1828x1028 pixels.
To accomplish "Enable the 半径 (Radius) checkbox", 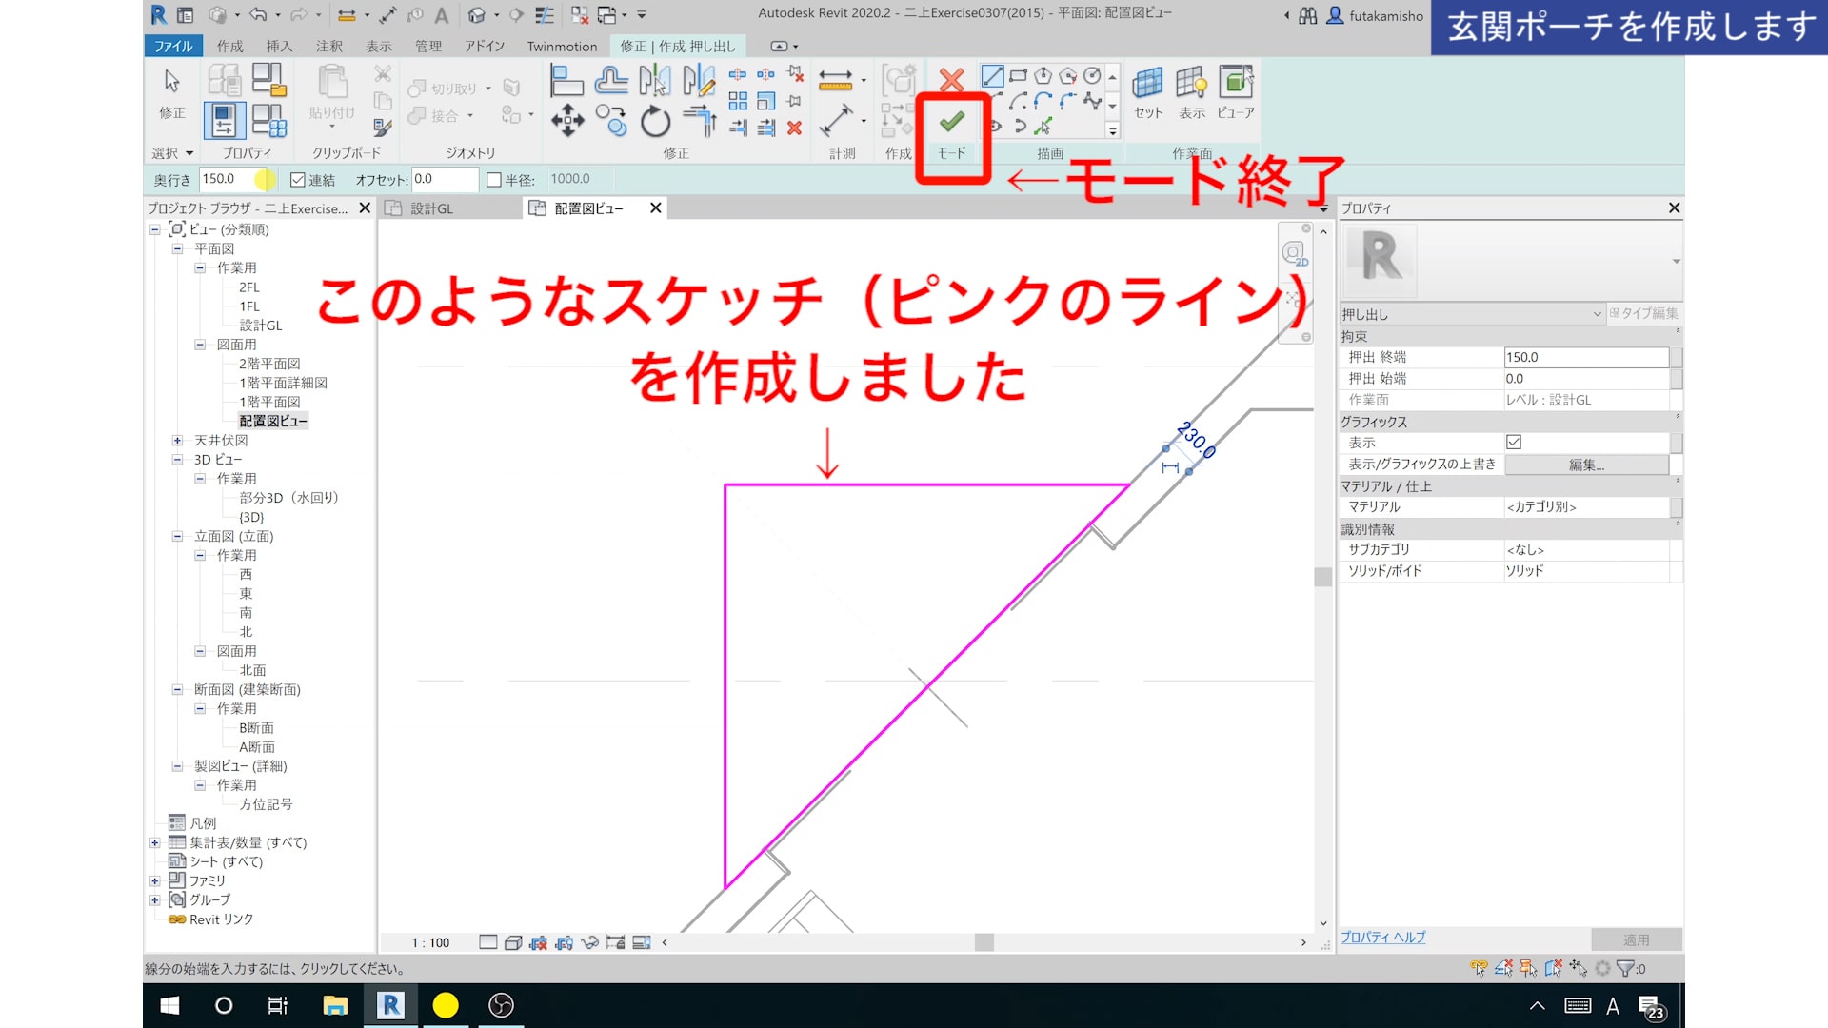I will pyautogui.click(x=493, y=180).
